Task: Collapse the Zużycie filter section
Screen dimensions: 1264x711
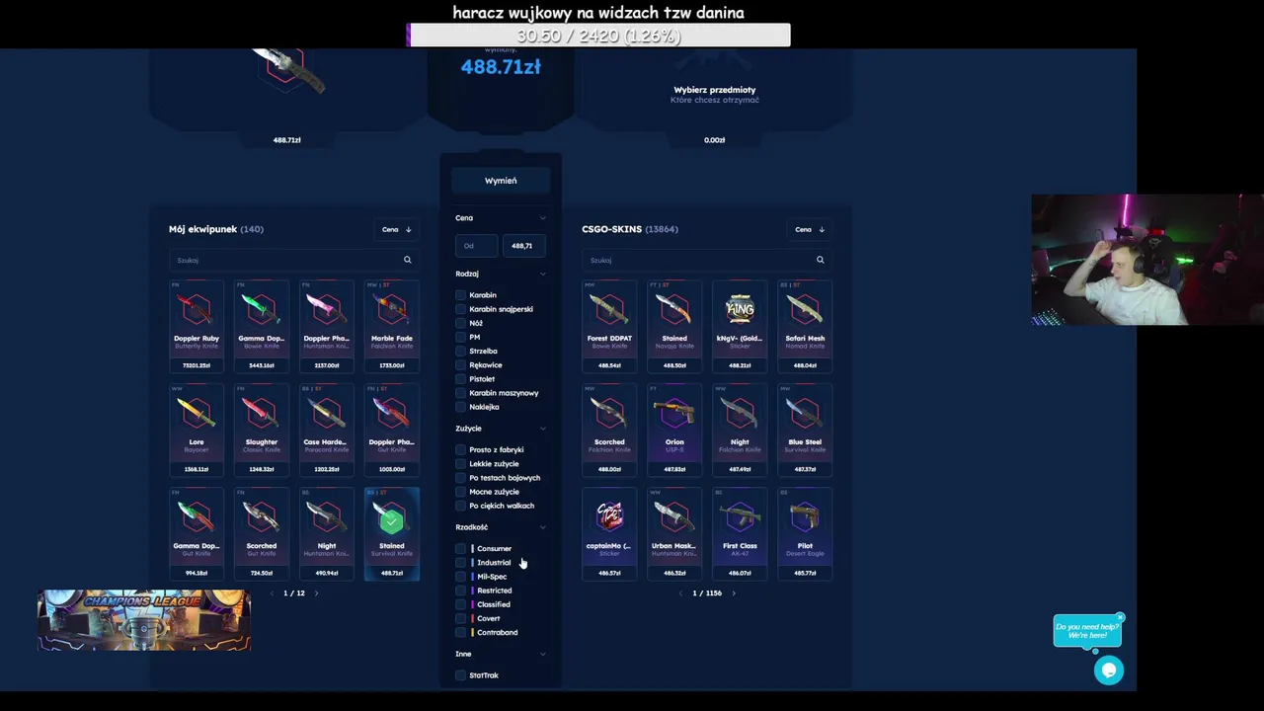Action: pyautogui.click(x=543, y=429)
